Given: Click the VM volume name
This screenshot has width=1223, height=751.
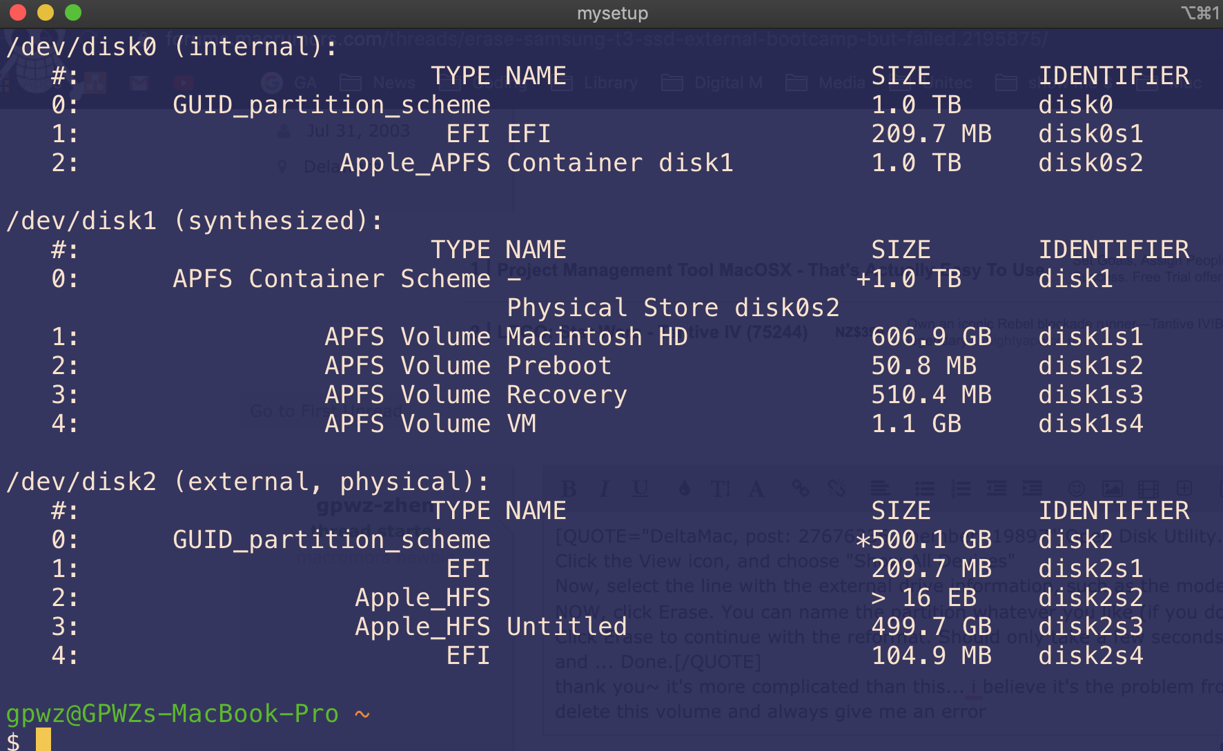Looking at the screenshot, I should click(521, 424).
